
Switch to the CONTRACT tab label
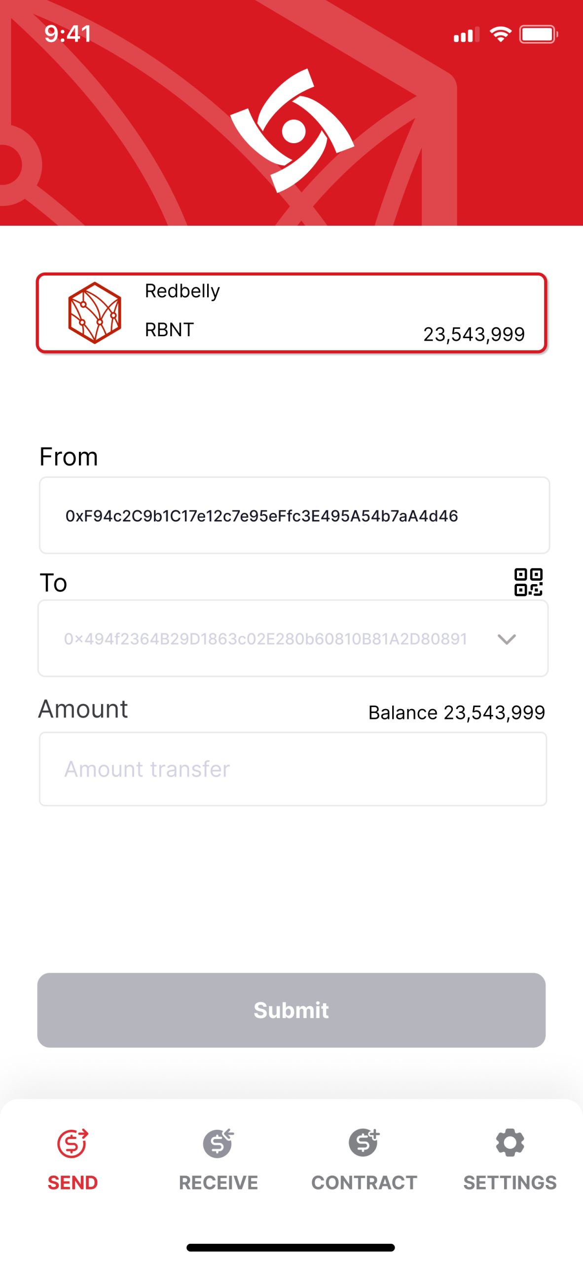click(364, 1183)
